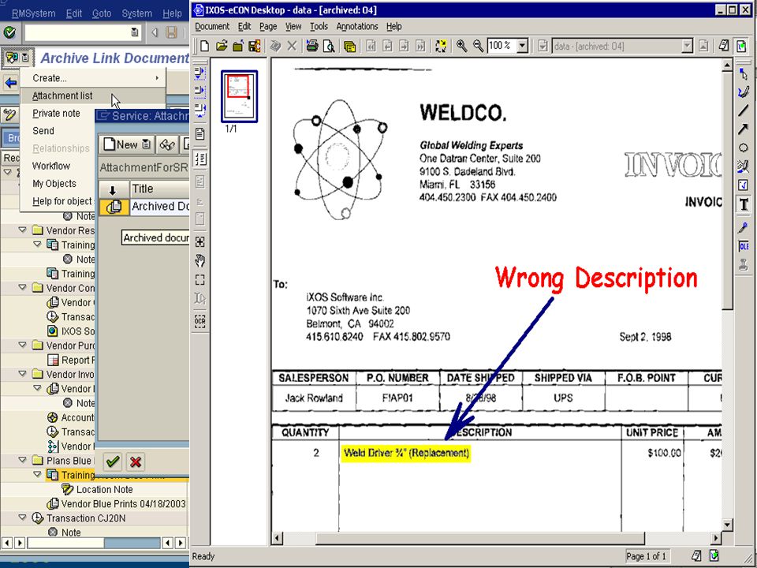Select Private note menu entry
Image resolution: width=757 pixels, height=568 pixels.
click(x=56, y=113)
